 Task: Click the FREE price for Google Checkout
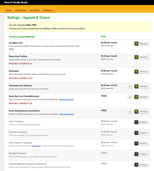tap(104, 153)
